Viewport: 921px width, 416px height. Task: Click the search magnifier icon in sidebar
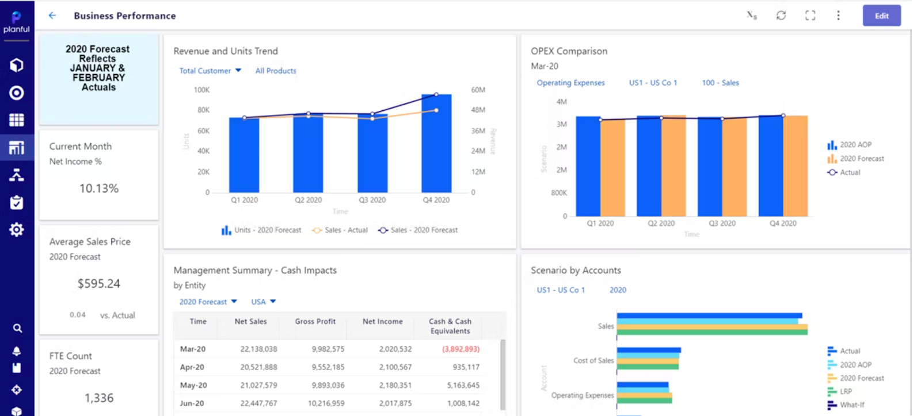(x=17, y=328)
